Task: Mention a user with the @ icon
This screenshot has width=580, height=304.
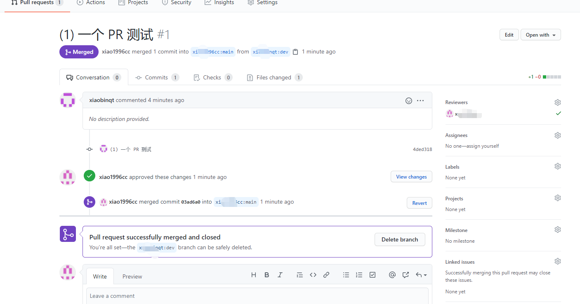Action: click(x=392, y=275)
